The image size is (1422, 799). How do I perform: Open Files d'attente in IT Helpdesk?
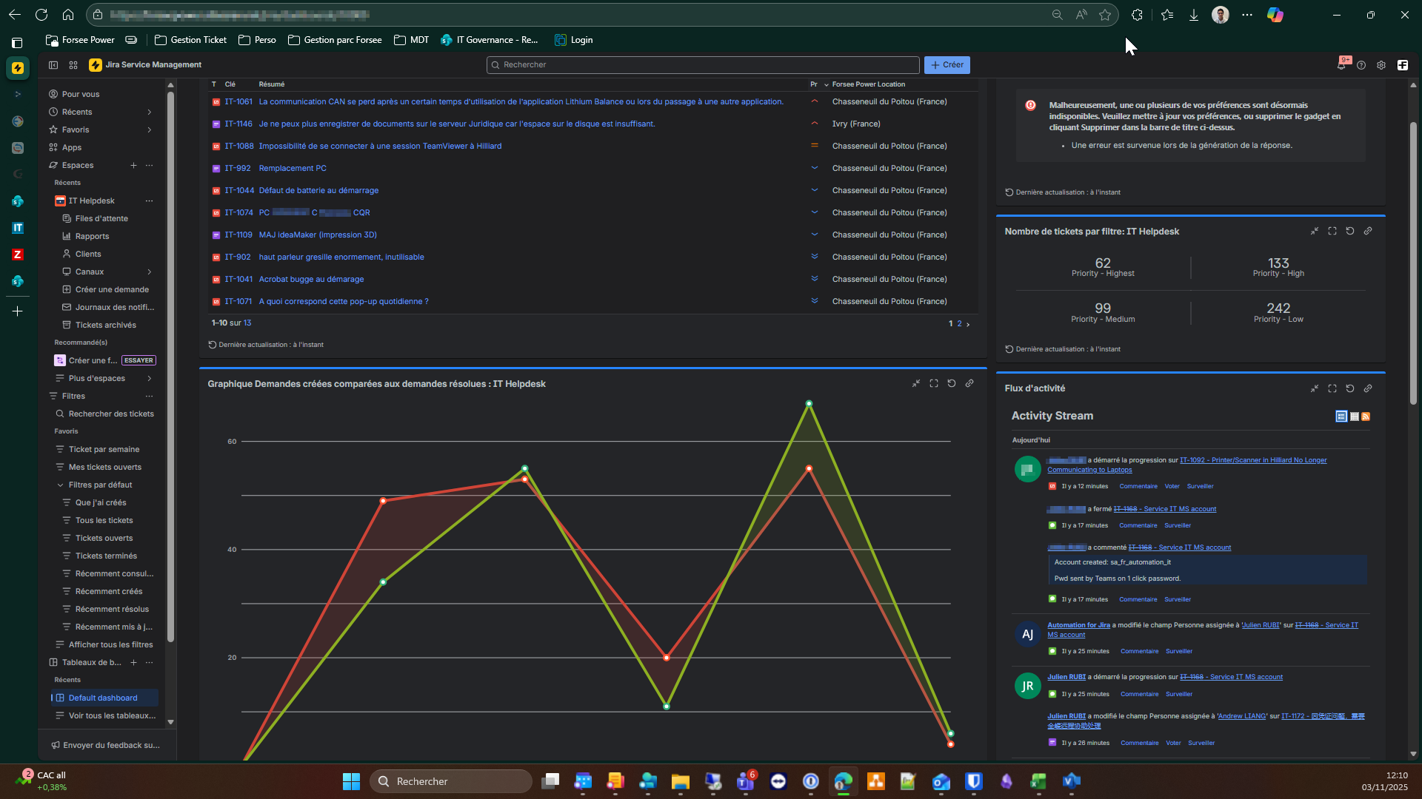pos(101,218)
